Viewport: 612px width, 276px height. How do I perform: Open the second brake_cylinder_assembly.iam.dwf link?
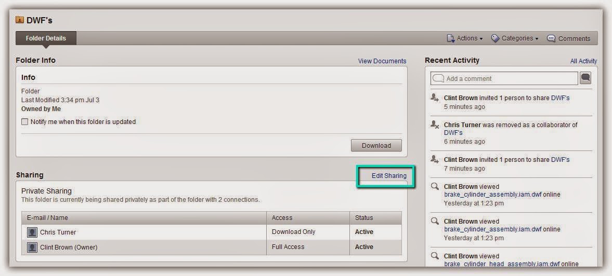[492, 229]
